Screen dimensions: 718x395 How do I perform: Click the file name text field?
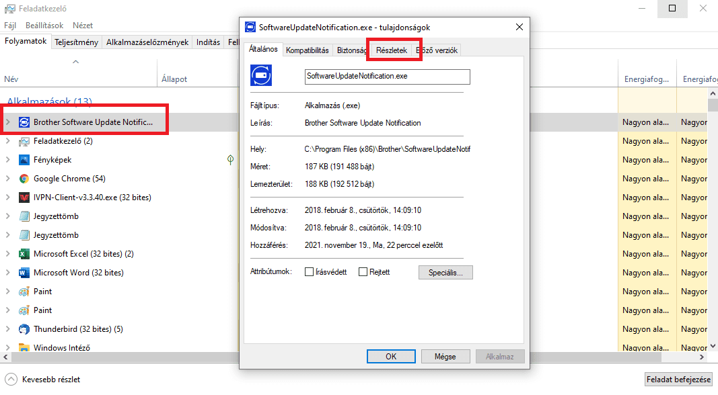coord(387,77)
